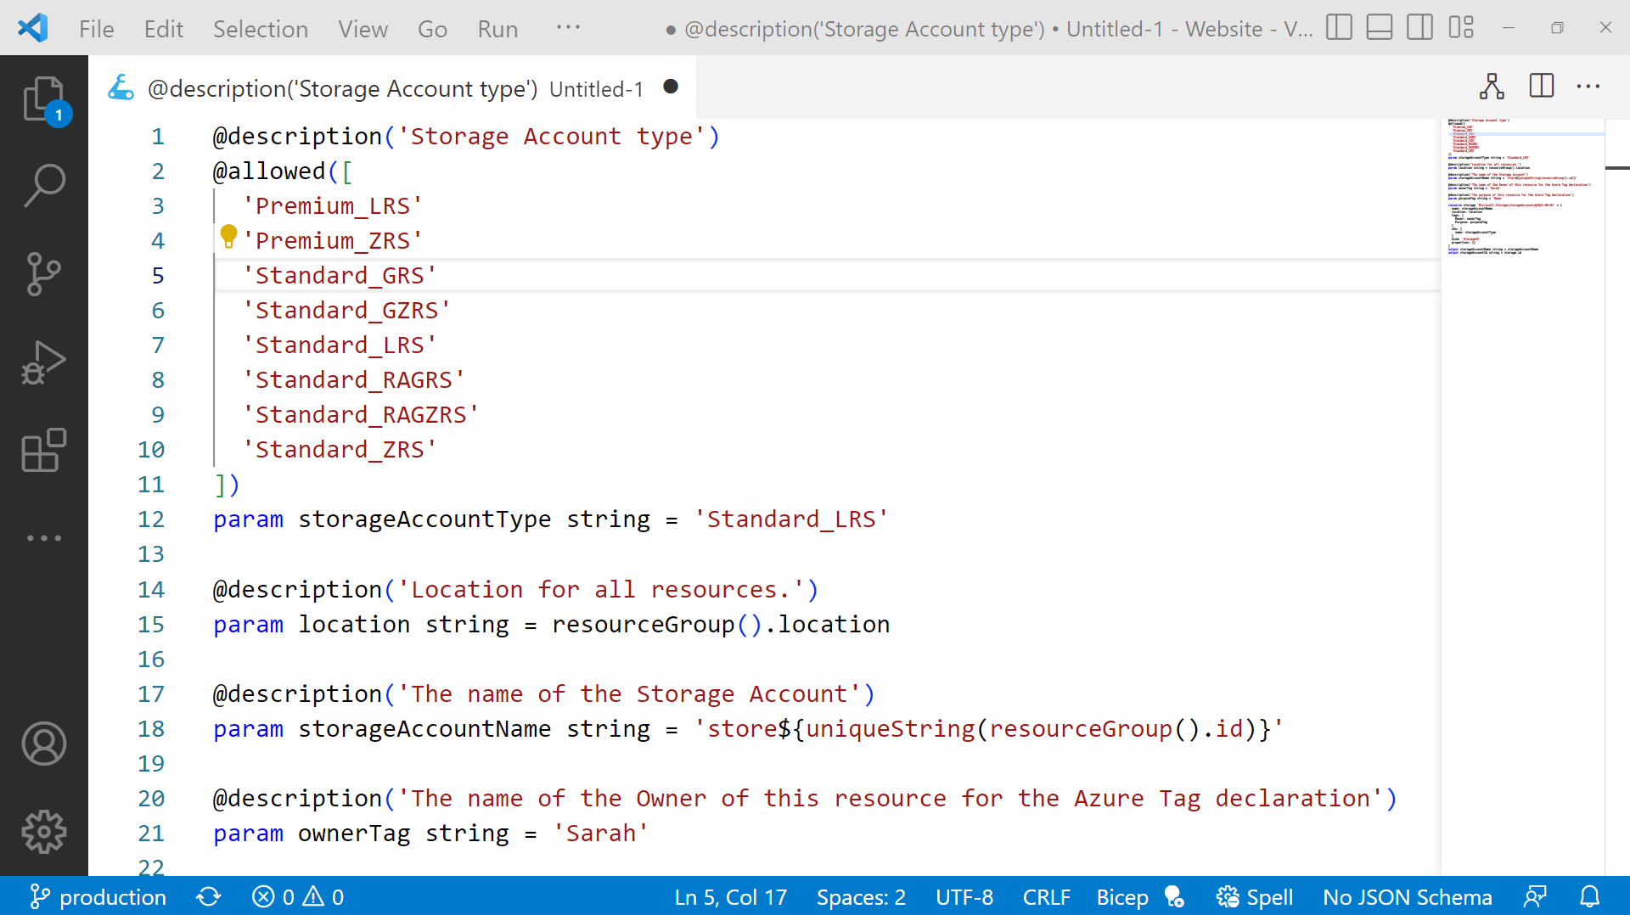Select the Run and Debug icon
This screenshot has width=1630, height=915.
[43, 362]
